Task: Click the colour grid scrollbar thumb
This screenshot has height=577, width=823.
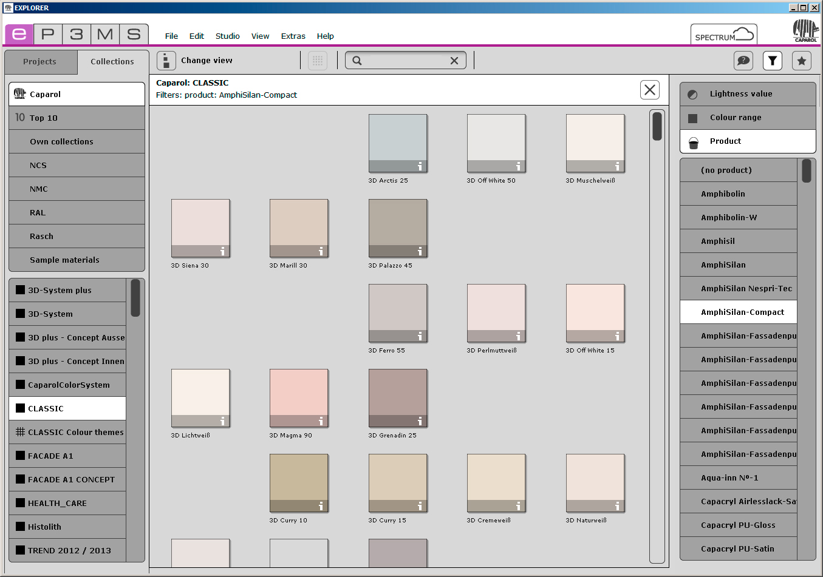Action: click(657, 126)
